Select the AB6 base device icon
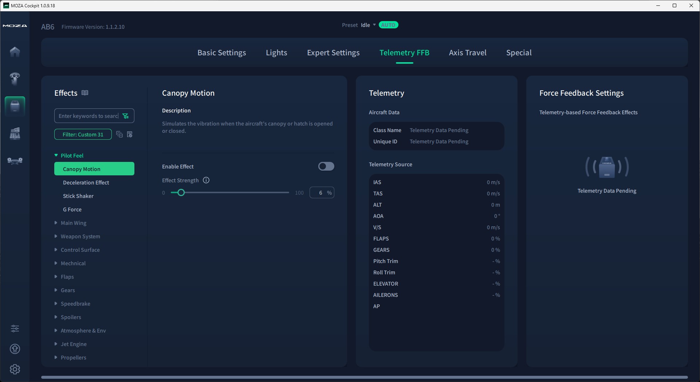Screen dimensions: 700x382 (15, 106)
